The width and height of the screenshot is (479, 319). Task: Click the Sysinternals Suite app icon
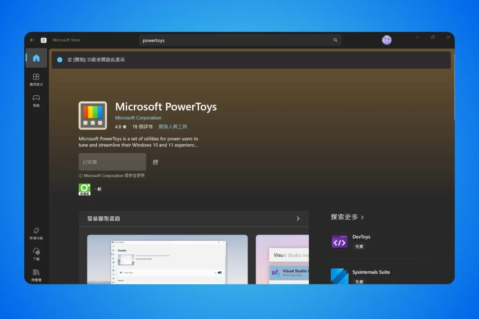[x=339, y=277]
